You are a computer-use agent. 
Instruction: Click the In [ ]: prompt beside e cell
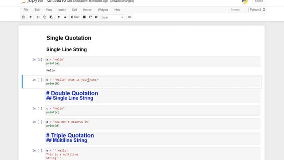pos(38,151)
